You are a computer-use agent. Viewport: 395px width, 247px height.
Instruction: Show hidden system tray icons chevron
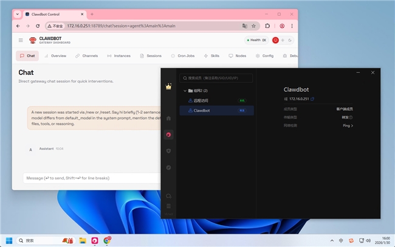pyautogui.click(x=332, y=240)
